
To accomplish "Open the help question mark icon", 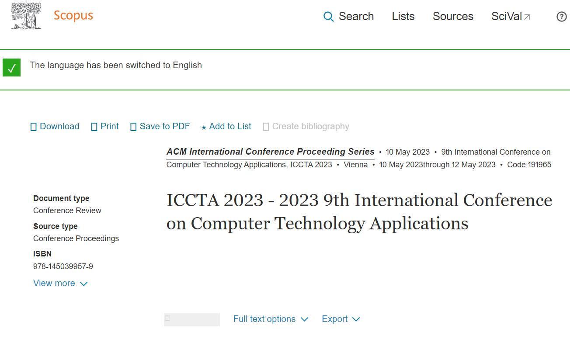I will click(561, 17).
